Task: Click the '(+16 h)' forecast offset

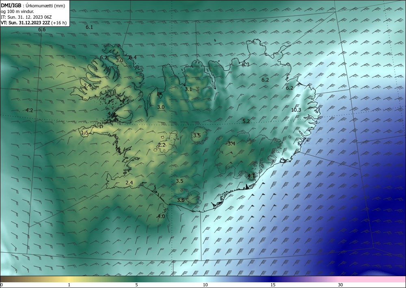Action: tap(59, 23)
